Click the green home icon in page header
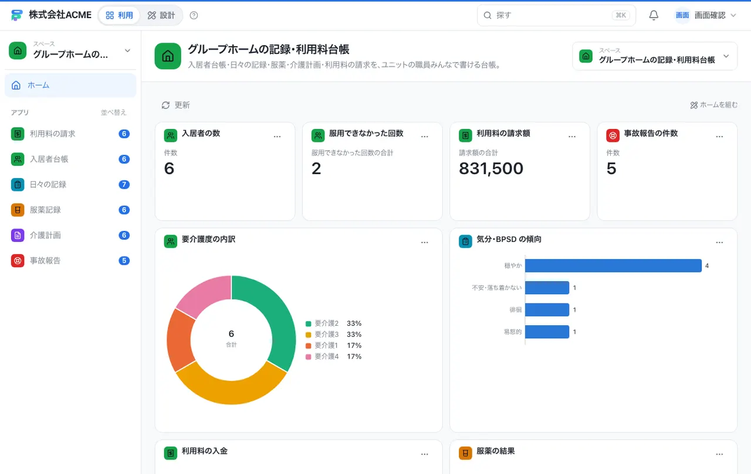Image resolution: width=751 pixels, height=474 pixels. pos(168,56)
